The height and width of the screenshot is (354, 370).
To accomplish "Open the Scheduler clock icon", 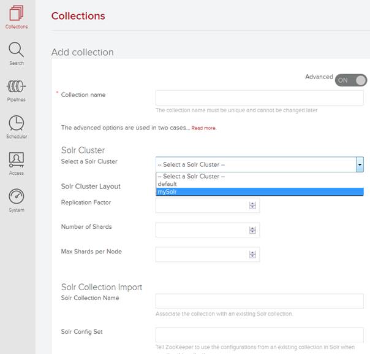I will click(x=17, y=123).
